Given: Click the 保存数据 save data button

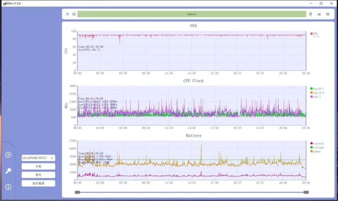Looking at the screenshot, I should pos(38,183).
